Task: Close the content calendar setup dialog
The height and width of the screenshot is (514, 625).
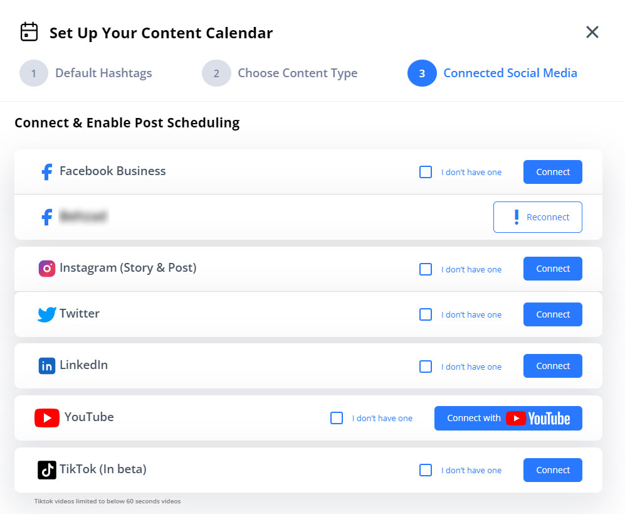Action: click(x=592, y=32)
